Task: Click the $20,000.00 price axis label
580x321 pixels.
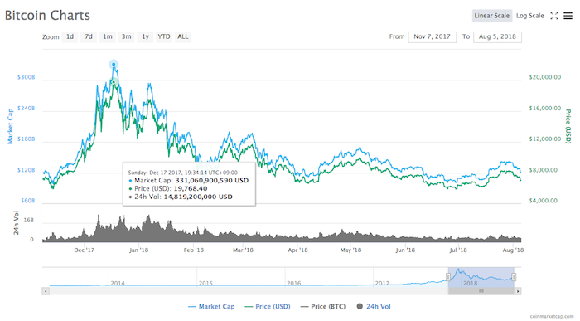Action: pyautogui.click(x=545, y=77)
